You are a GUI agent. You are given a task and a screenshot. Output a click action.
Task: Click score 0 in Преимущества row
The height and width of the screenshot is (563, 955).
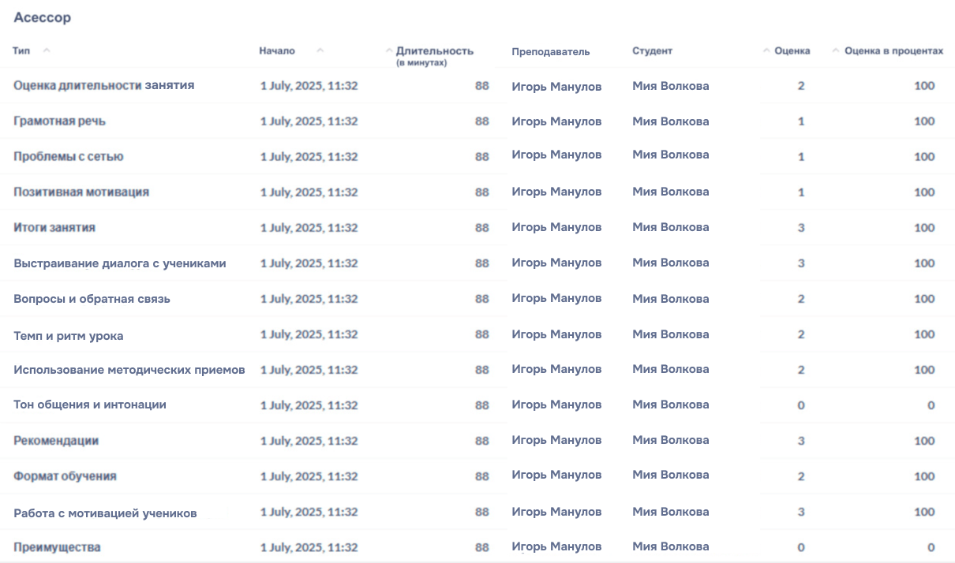pos(801,547)
